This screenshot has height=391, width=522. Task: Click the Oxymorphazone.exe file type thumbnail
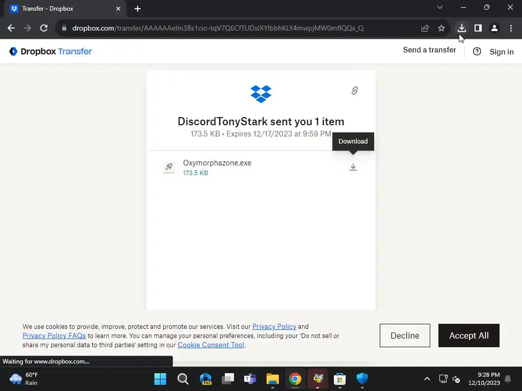[x=169, y=167]
